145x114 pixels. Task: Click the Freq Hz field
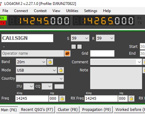point(54,99)
